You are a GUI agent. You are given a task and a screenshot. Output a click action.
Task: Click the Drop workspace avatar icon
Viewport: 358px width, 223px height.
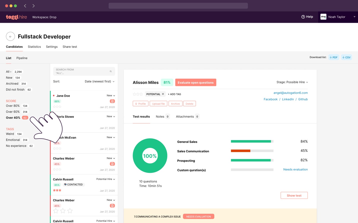tap(323, 17)
